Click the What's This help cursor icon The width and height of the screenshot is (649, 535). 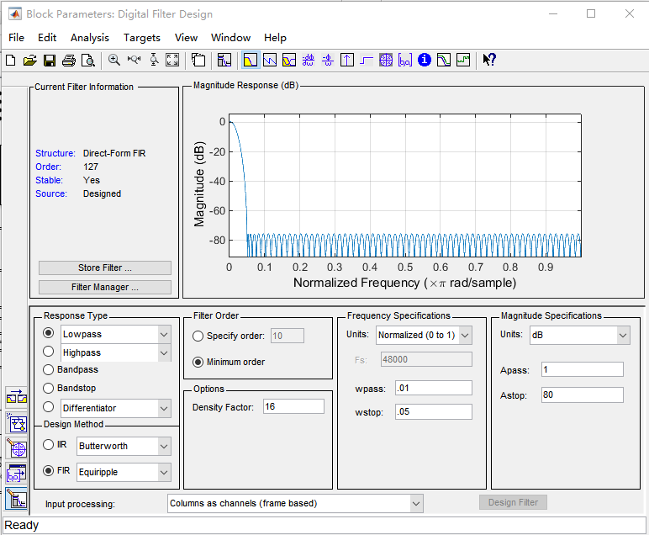click(489, 60)
